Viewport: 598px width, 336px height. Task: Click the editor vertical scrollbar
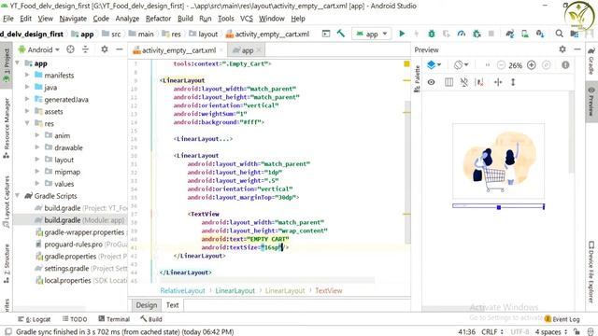tap(407, 172)
